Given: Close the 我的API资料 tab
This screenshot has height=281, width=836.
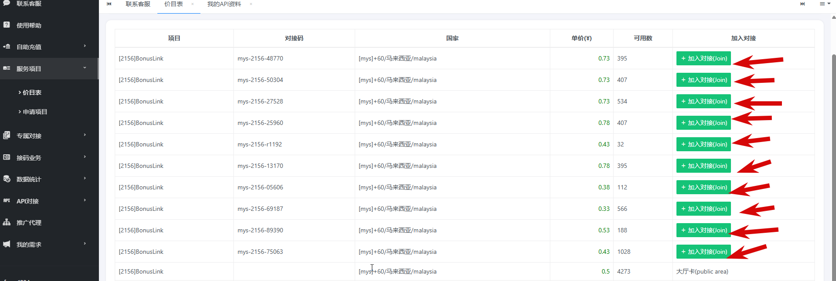Looking at the screenshot, I should (x=251, y=4).
